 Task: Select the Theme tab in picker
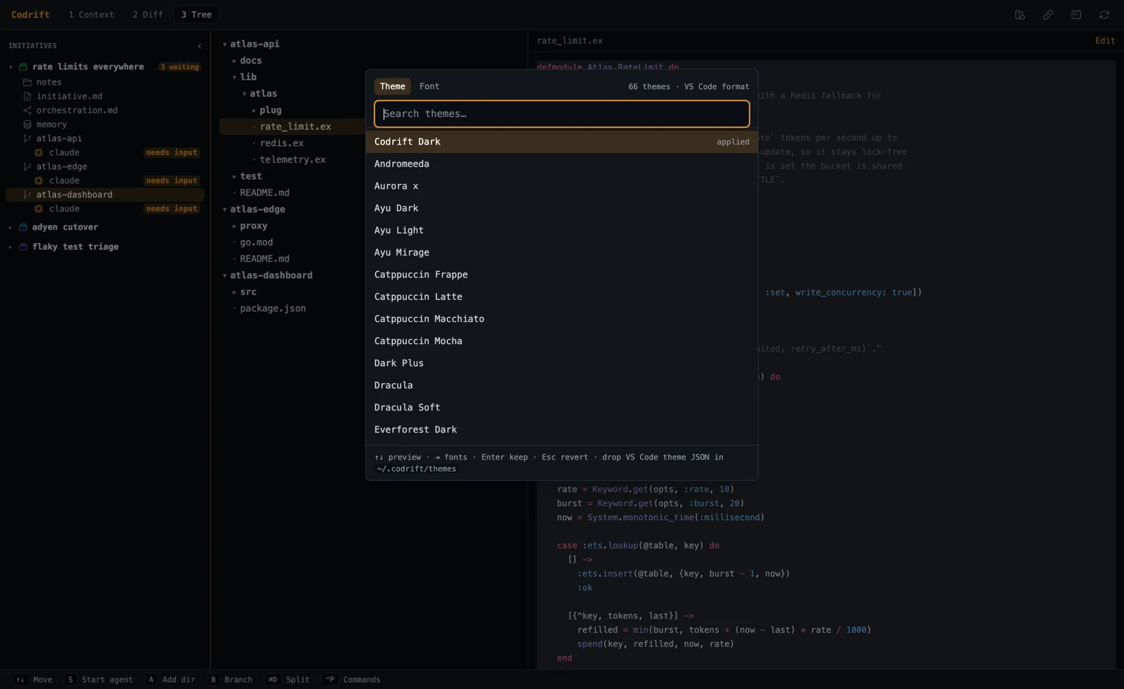(392, 86)
